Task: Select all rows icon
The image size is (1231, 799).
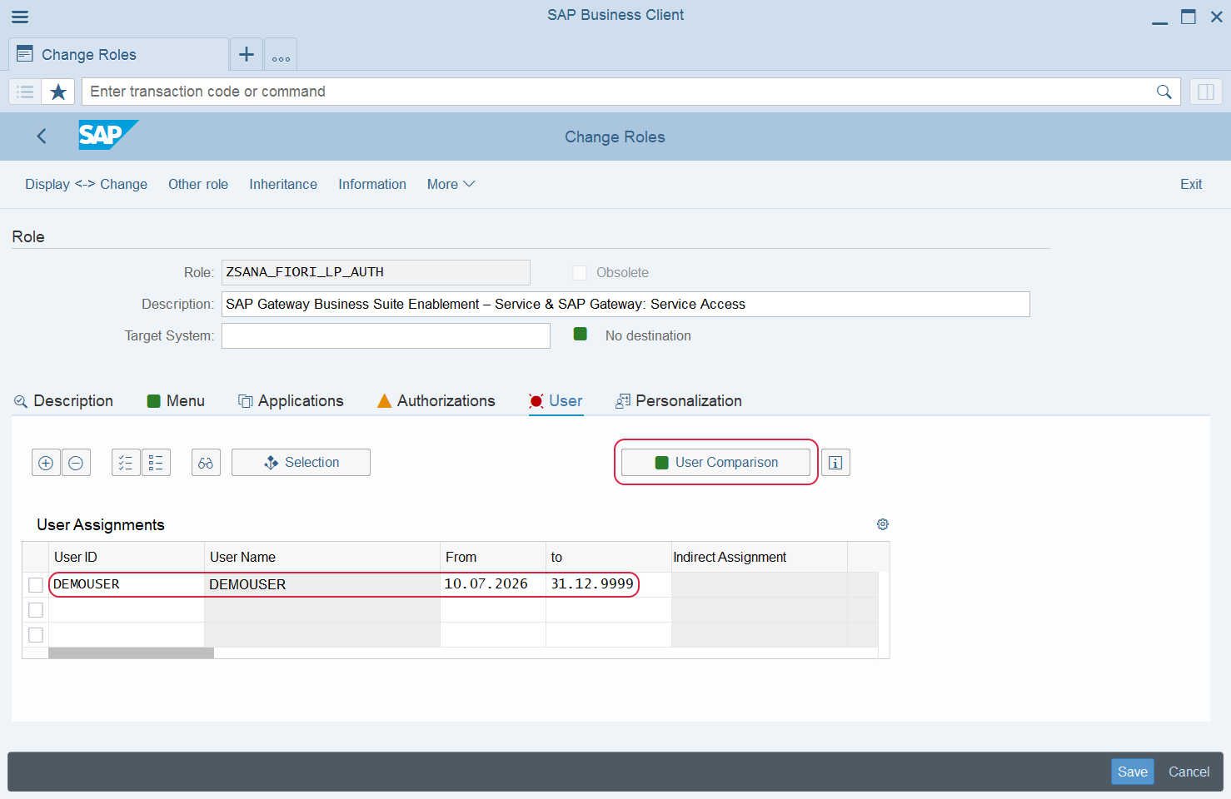Action: (x=126, y=463)
